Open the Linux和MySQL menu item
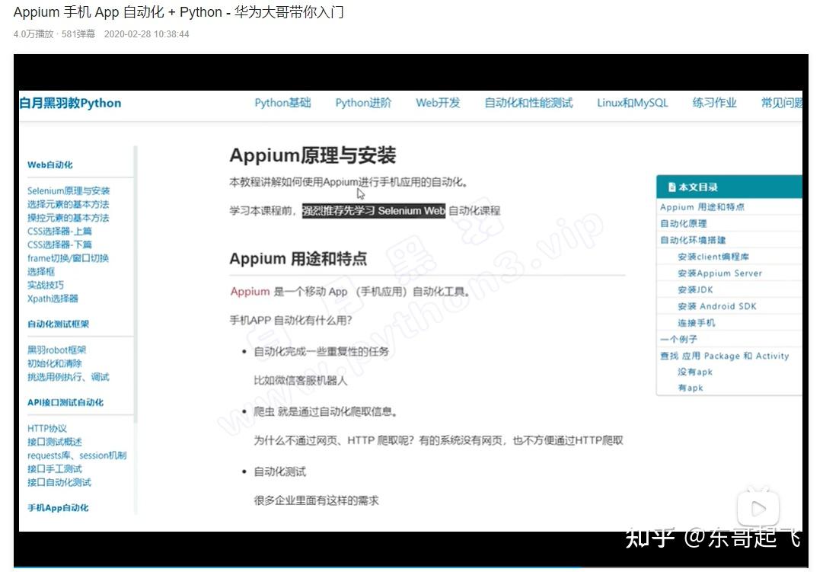 632,103
